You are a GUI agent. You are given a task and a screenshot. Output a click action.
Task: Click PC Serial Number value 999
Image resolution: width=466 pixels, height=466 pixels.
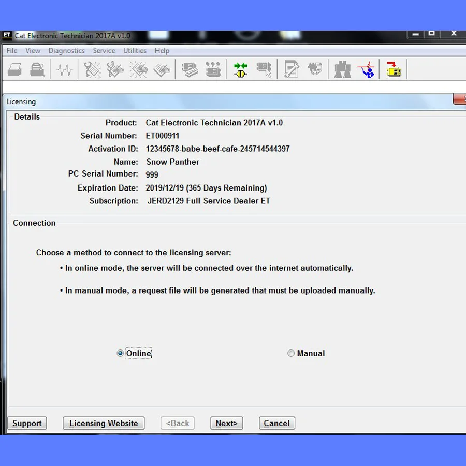click(152, 174)
